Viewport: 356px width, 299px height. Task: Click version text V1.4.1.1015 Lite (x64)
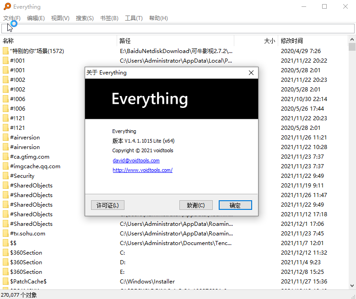[x=149, y=141]
